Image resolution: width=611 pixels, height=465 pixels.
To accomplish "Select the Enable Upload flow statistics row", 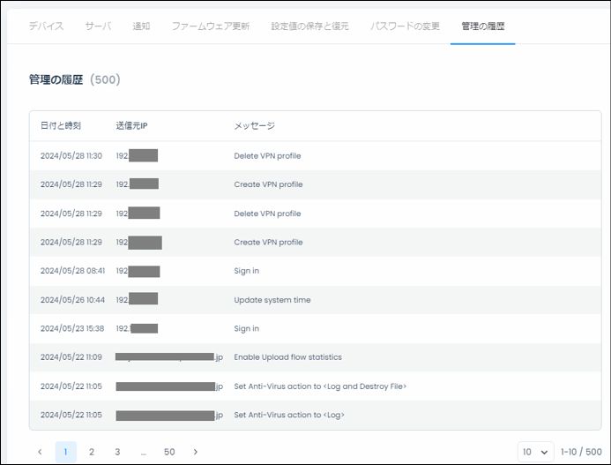I will 287,357.
